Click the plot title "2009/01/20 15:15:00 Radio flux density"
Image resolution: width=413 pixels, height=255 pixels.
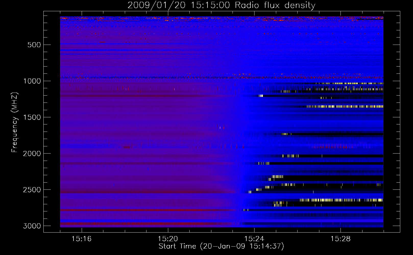pyautogui.click(x=221, y=5)
